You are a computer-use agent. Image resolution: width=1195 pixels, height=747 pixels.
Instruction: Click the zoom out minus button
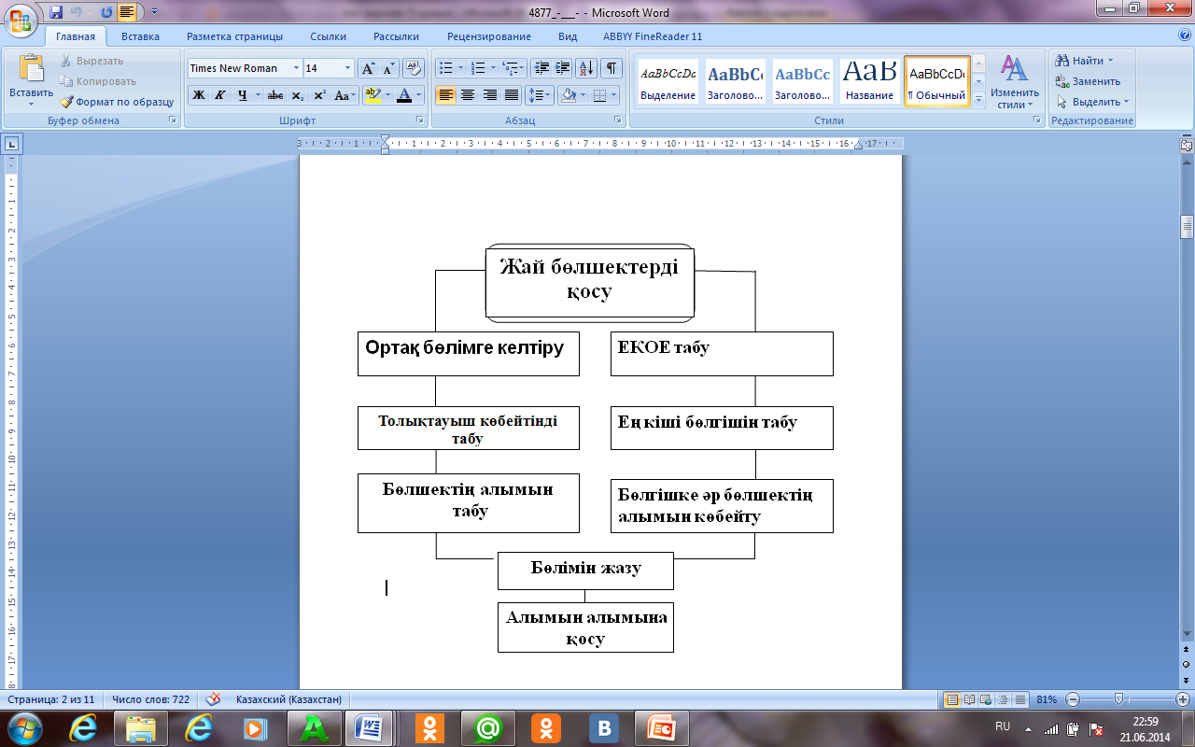(1073, 699)
